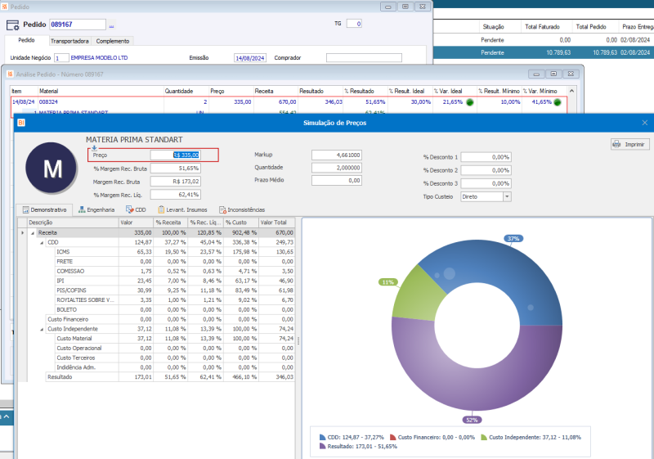Click the ellipsis lookup button beside Pedido number

(112, 25)
